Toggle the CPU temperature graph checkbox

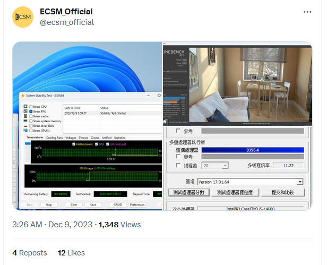click(x=97, y=144)
